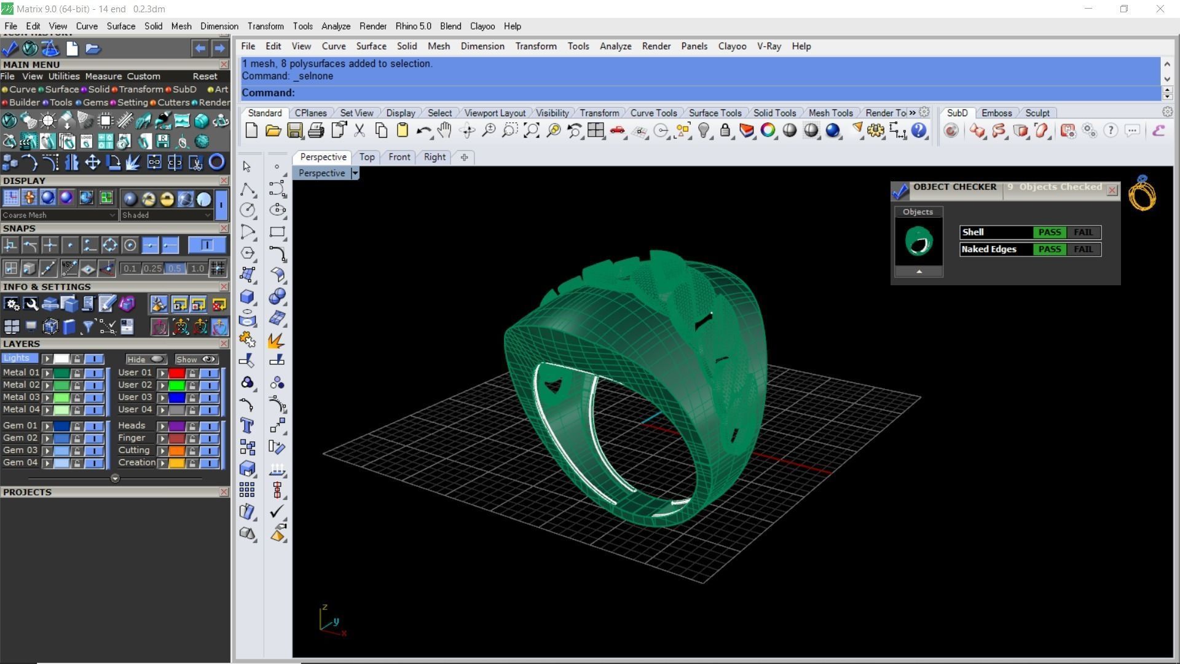Click the red car Set View icon
Image resolution: width=1180 pixels, height=664 pixels.
618,130
